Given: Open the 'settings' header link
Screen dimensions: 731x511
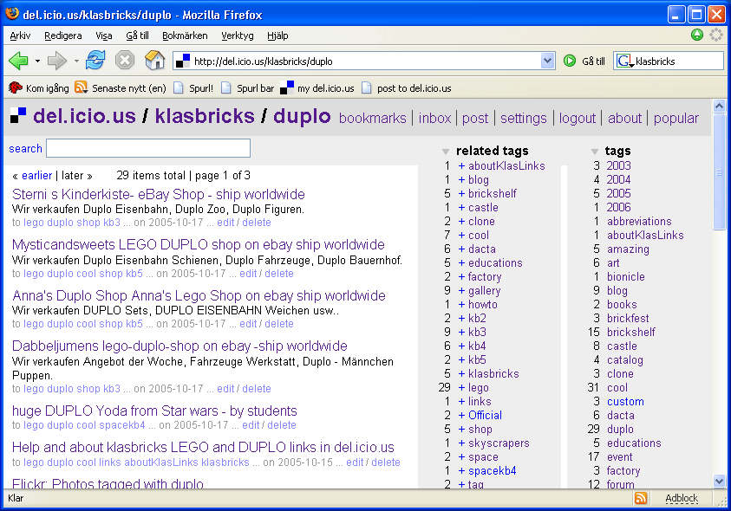Looking at the screenshot, I should click(x=524, y=119).
